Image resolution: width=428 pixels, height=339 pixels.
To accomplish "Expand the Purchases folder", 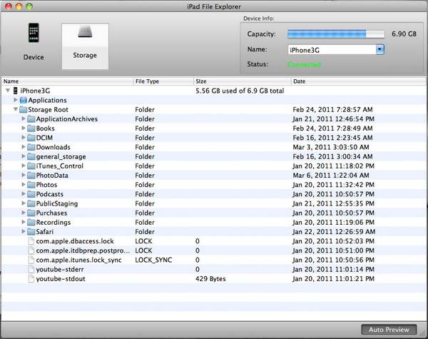I will 24,213.
